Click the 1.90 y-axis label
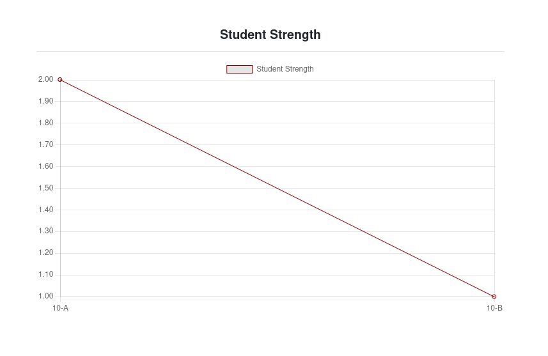 point(45,101)
